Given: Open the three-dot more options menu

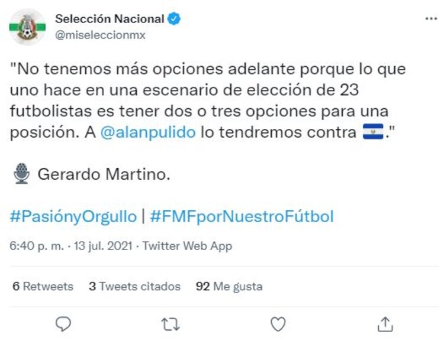Looking at the screenshot, I should [x=431, y=19].
